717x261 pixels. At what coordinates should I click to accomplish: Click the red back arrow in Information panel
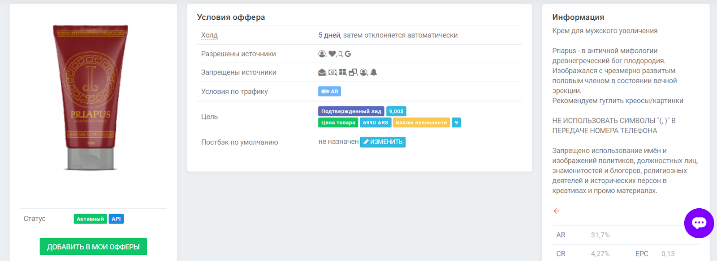click(556, 211)
